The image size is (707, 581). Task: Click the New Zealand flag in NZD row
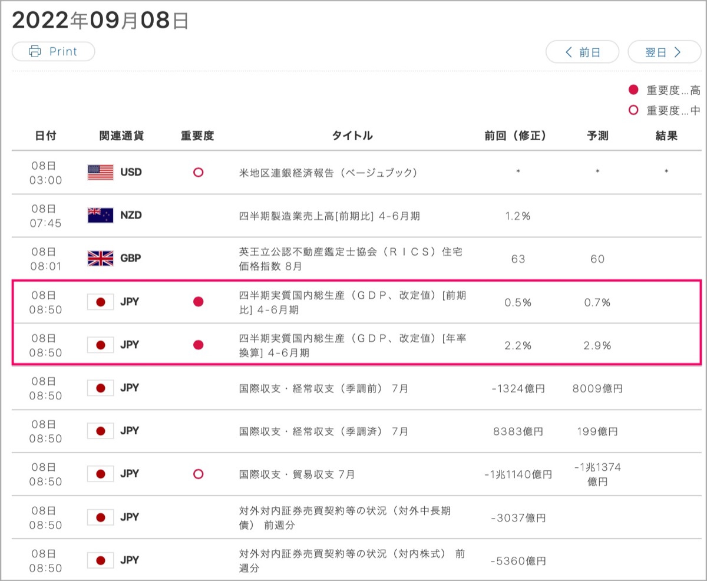pyautogui.click(x=101, y=215)
